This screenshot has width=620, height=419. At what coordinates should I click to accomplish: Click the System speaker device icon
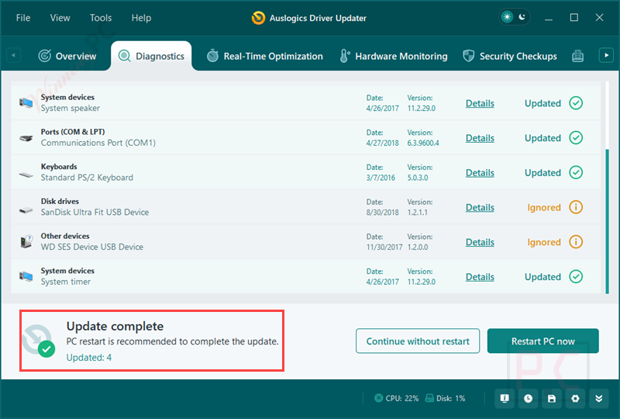[26, 103]
